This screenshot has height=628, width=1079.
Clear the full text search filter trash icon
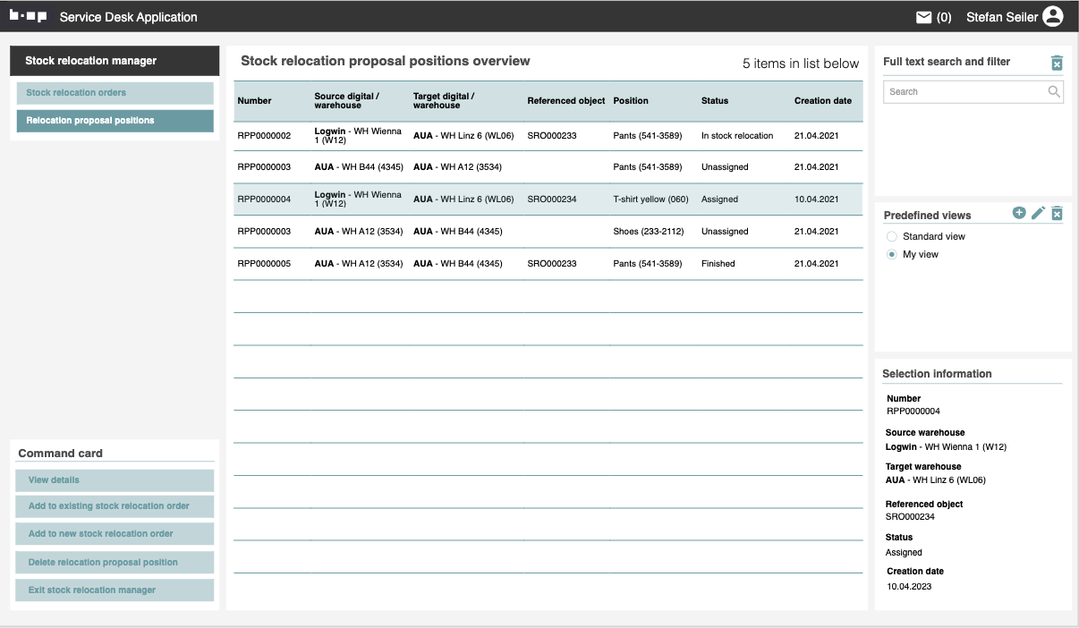tap(1057, 63)
